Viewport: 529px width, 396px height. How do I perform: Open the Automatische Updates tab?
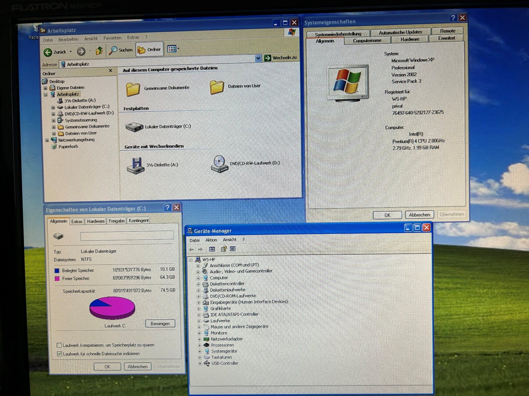pyautogui.click(x=400, y=32)
